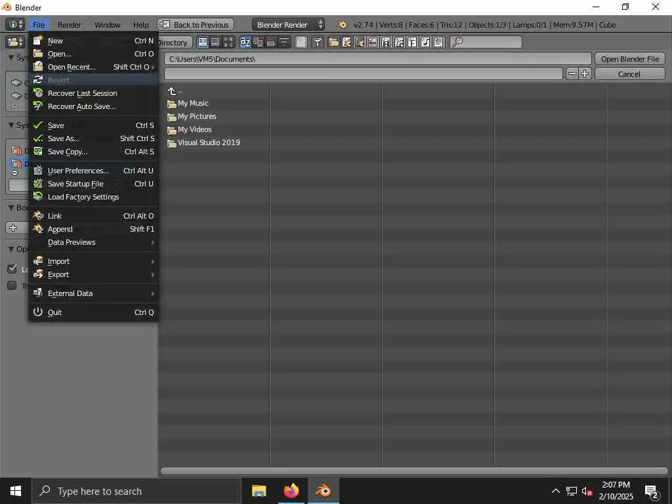Image resolution: width=672 pixels, height=504 pixels.
Task: Switch to thumbnail display mode icon
Action: pyautogui.click(x=228, y=42)
